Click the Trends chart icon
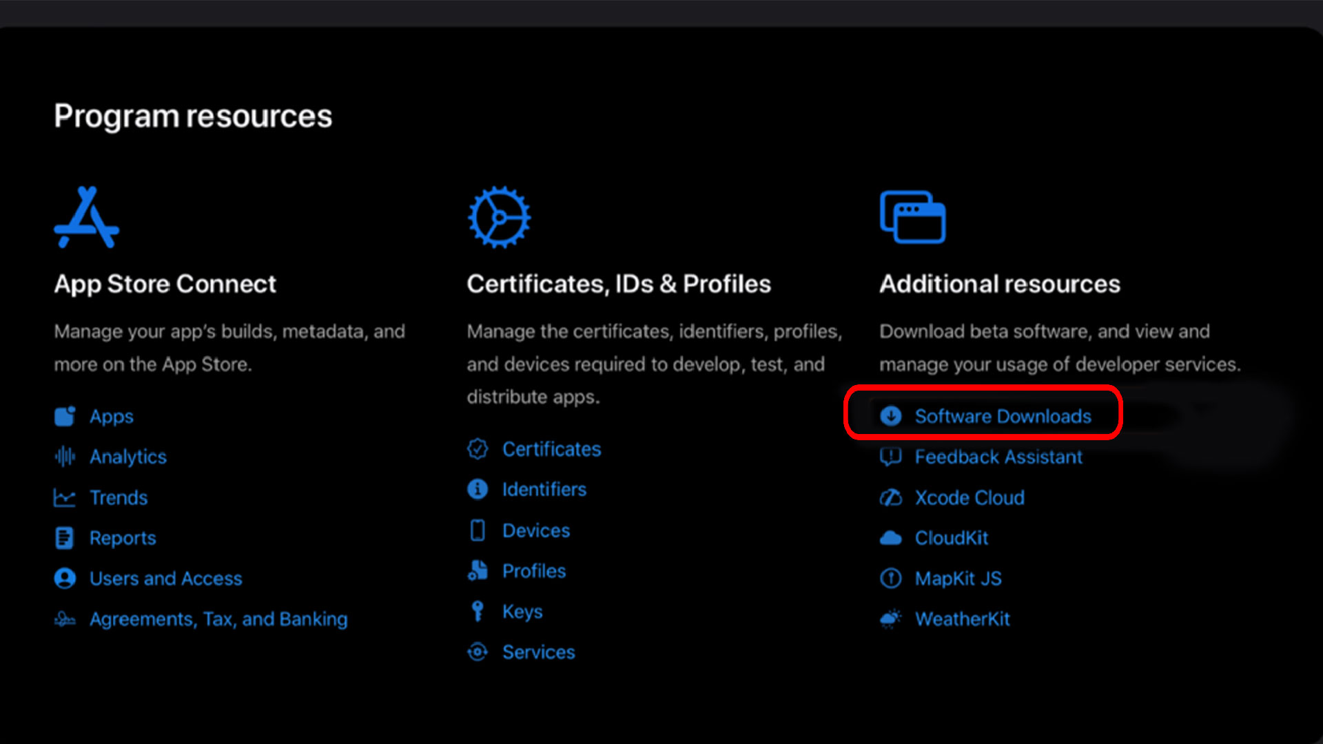Image resolution: width=1323 pixels, height=744 pixels. coord(65,497)
